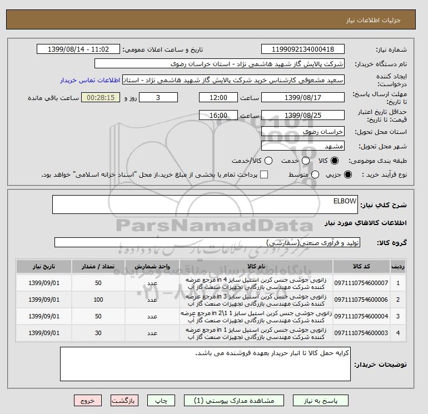This screenshot has height=414, width=428.
Task: Select the کالا/خدمت radio button
Action: (x=268, y=161)
